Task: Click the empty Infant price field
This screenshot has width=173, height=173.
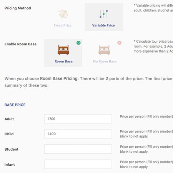Action: [x=78, y=164]
